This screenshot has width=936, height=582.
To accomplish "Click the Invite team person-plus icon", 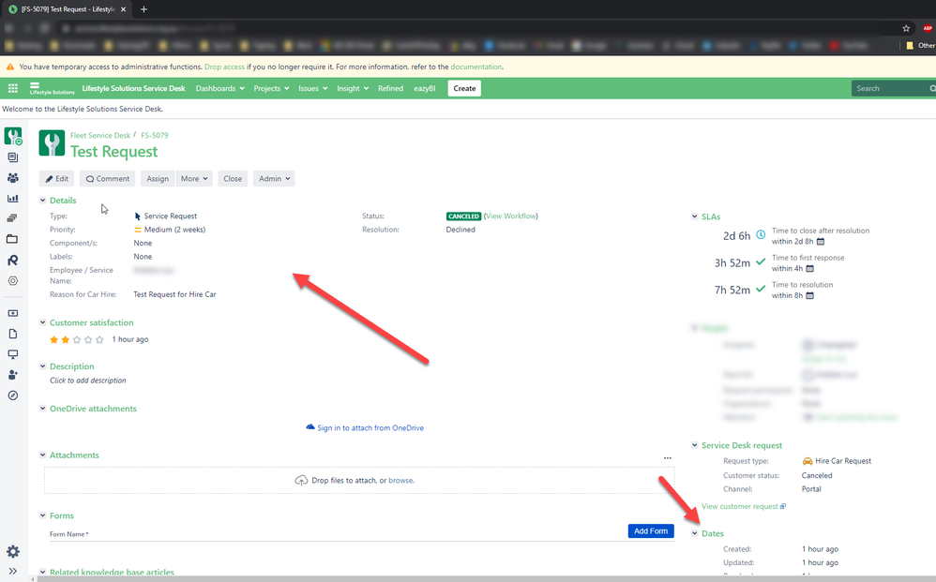I will [x=12, y=375].
